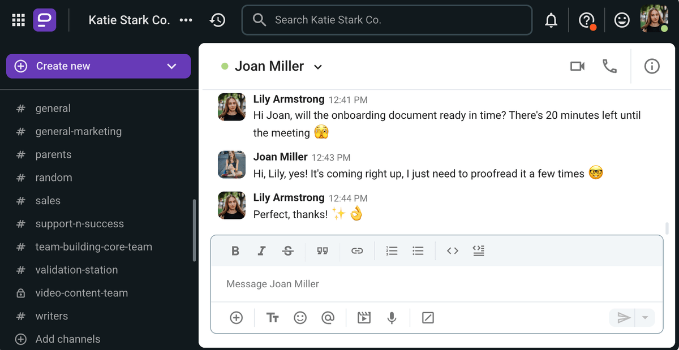This screenshot has height=350, width=679.
Task: Open the help question mark icon
Action: (587, 20)
